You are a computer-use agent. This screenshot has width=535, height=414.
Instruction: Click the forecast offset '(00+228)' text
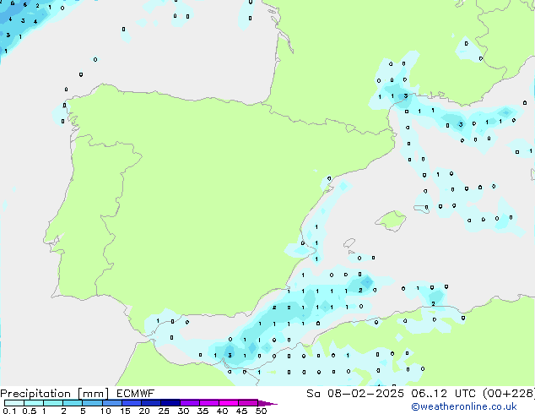(x=509, y=394)
